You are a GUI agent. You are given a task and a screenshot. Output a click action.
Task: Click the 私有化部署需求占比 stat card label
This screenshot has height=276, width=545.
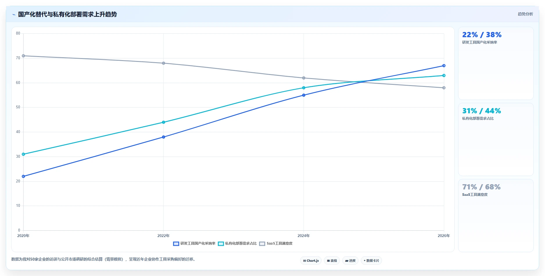tap(478, 119)
